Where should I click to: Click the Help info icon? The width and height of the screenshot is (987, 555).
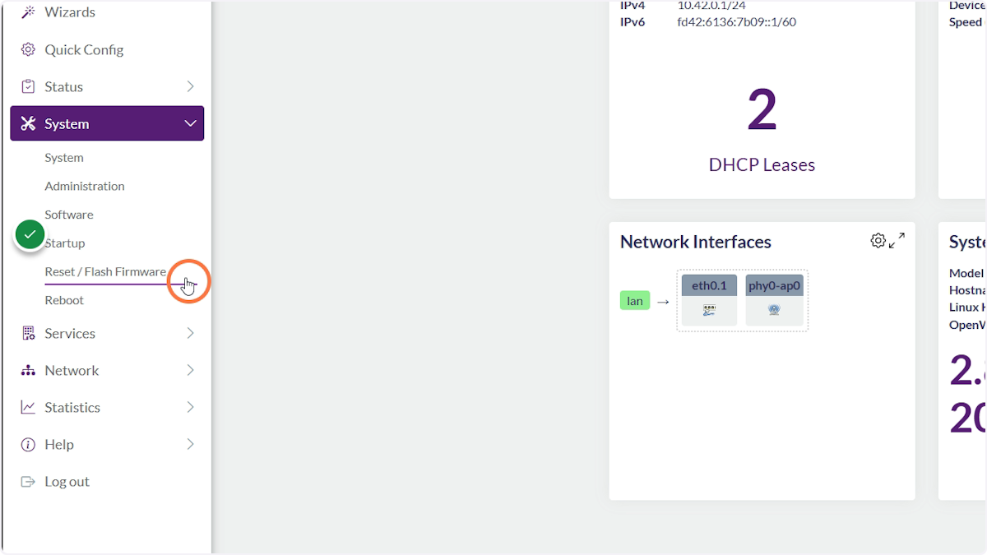[x=27, y=444]
